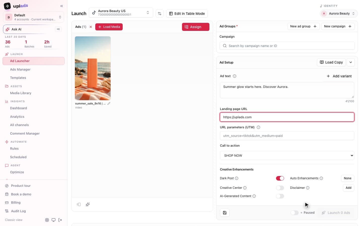
Task: Switch to Edit in Table Mode
Action: tap(187, 14)
